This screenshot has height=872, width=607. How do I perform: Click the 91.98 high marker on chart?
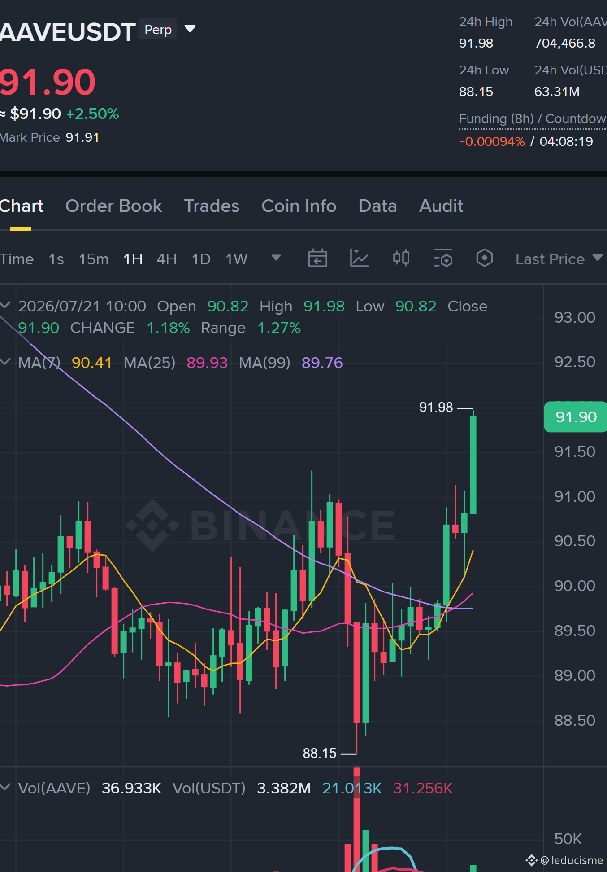436,407
